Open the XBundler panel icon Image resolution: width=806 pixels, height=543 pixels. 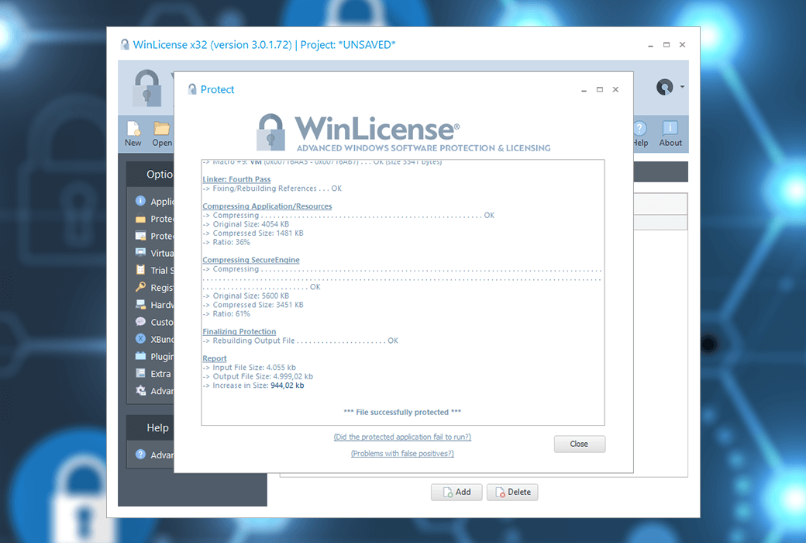140,339
